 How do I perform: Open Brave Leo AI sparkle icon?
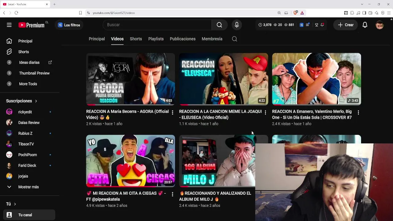coord(376,13)
